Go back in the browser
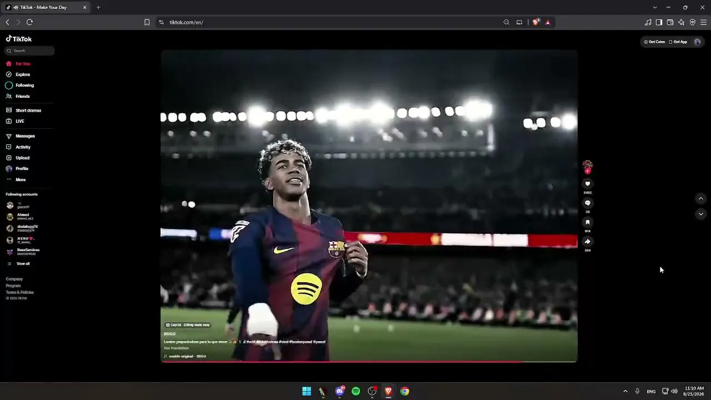The width and height of the screenshot is (711, 400). [7, 22]
